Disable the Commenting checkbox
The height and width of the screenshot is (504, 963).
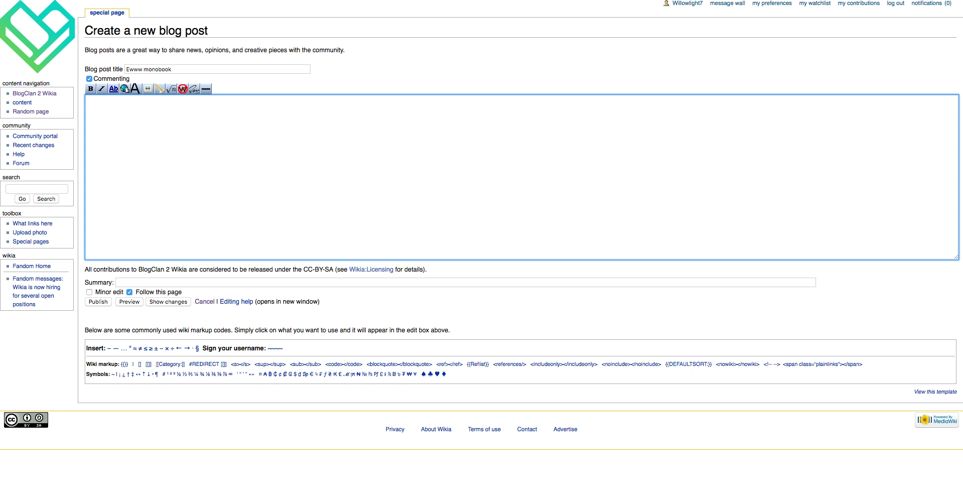click(x=89, y=79)
